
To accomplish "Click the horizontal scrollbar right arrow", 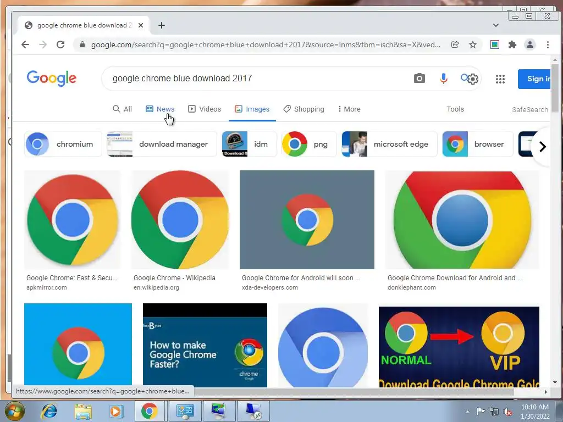I will pyautogui.click(x=546, y=392).
